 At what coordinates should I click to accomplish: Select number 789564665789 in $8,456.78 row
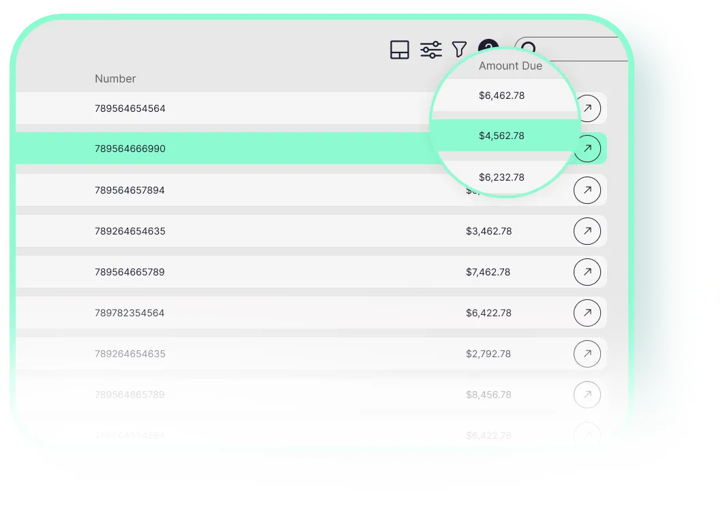point(130,395)
